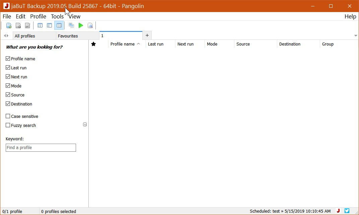Open the Help menu
The width and height of the screenshot is (359, 215).
(x=350, y=16)
